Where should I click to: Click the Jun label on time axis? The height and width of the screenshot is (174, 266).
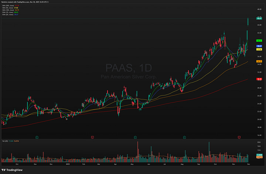[149, 164]
